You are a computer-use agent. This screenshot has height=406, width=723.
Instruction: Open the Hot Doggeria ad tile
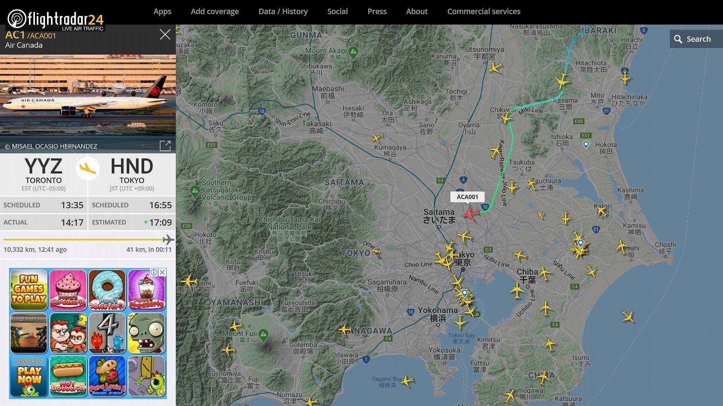coord(68,376)
